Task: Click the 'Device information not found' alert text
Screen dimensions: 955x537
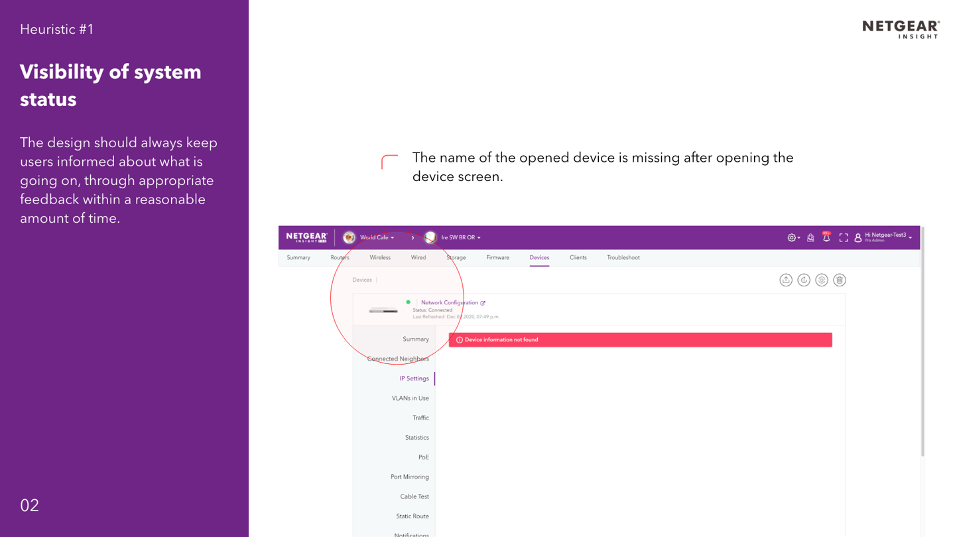Action: [501, 340]
